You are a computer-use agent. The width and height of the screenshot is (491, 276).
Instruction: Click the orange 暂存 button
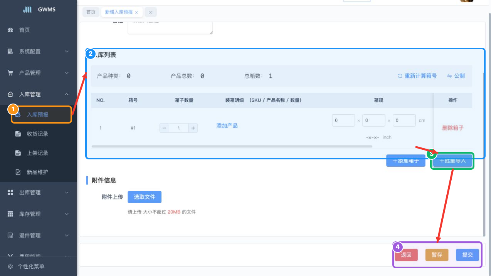click(437, 255)
